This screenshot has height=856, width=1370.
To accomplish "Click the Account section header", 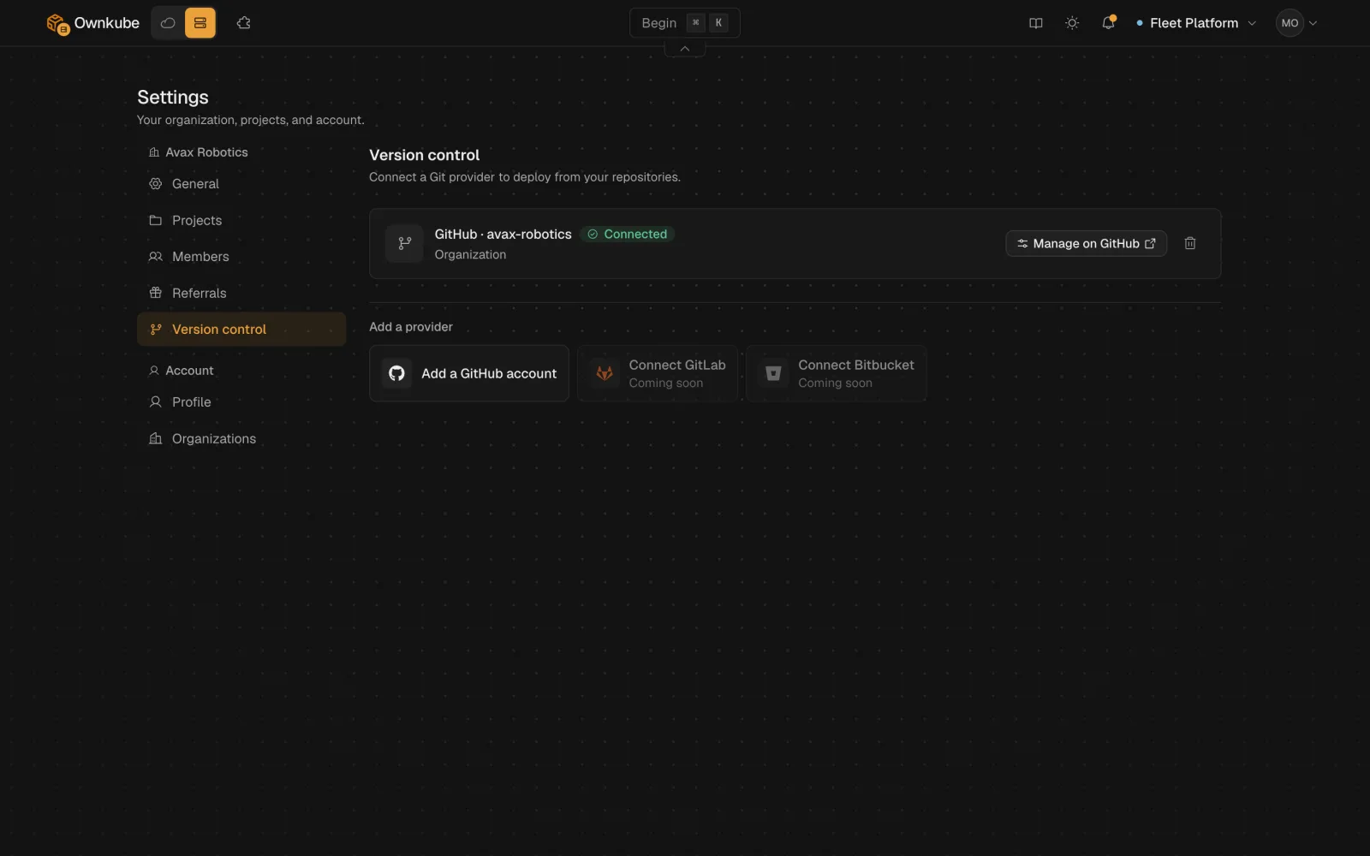I will click(182, 371).
